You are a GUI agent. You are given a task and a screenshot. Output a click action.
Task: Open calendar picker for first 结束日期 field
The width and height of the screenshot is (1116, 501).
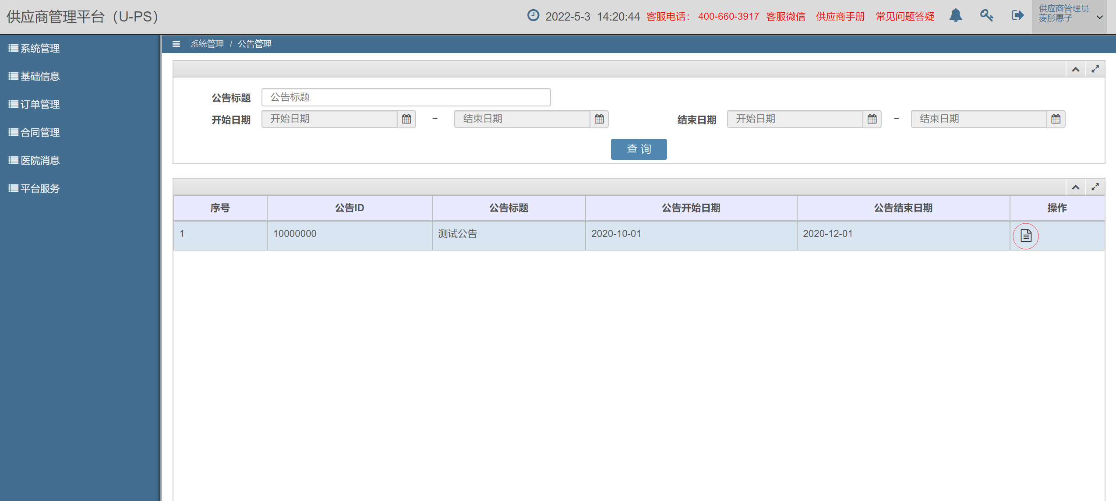599,119
